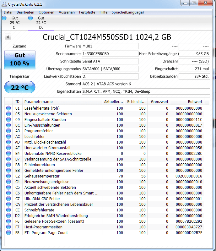The width and height of the screenshot is (216, 251).
Task: Click the status orb for Löschfehler
Action: (8, 136)
